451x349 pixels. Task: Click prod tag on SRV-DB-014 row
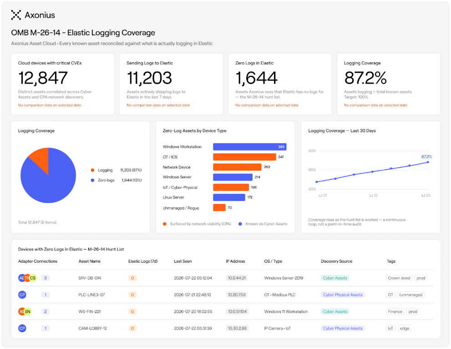coord(421,278)
